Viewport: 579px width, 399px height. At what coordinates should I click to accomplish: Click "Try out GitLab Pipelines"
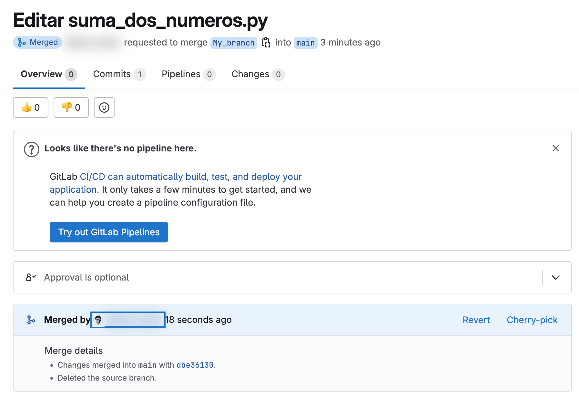pos(108,232)
